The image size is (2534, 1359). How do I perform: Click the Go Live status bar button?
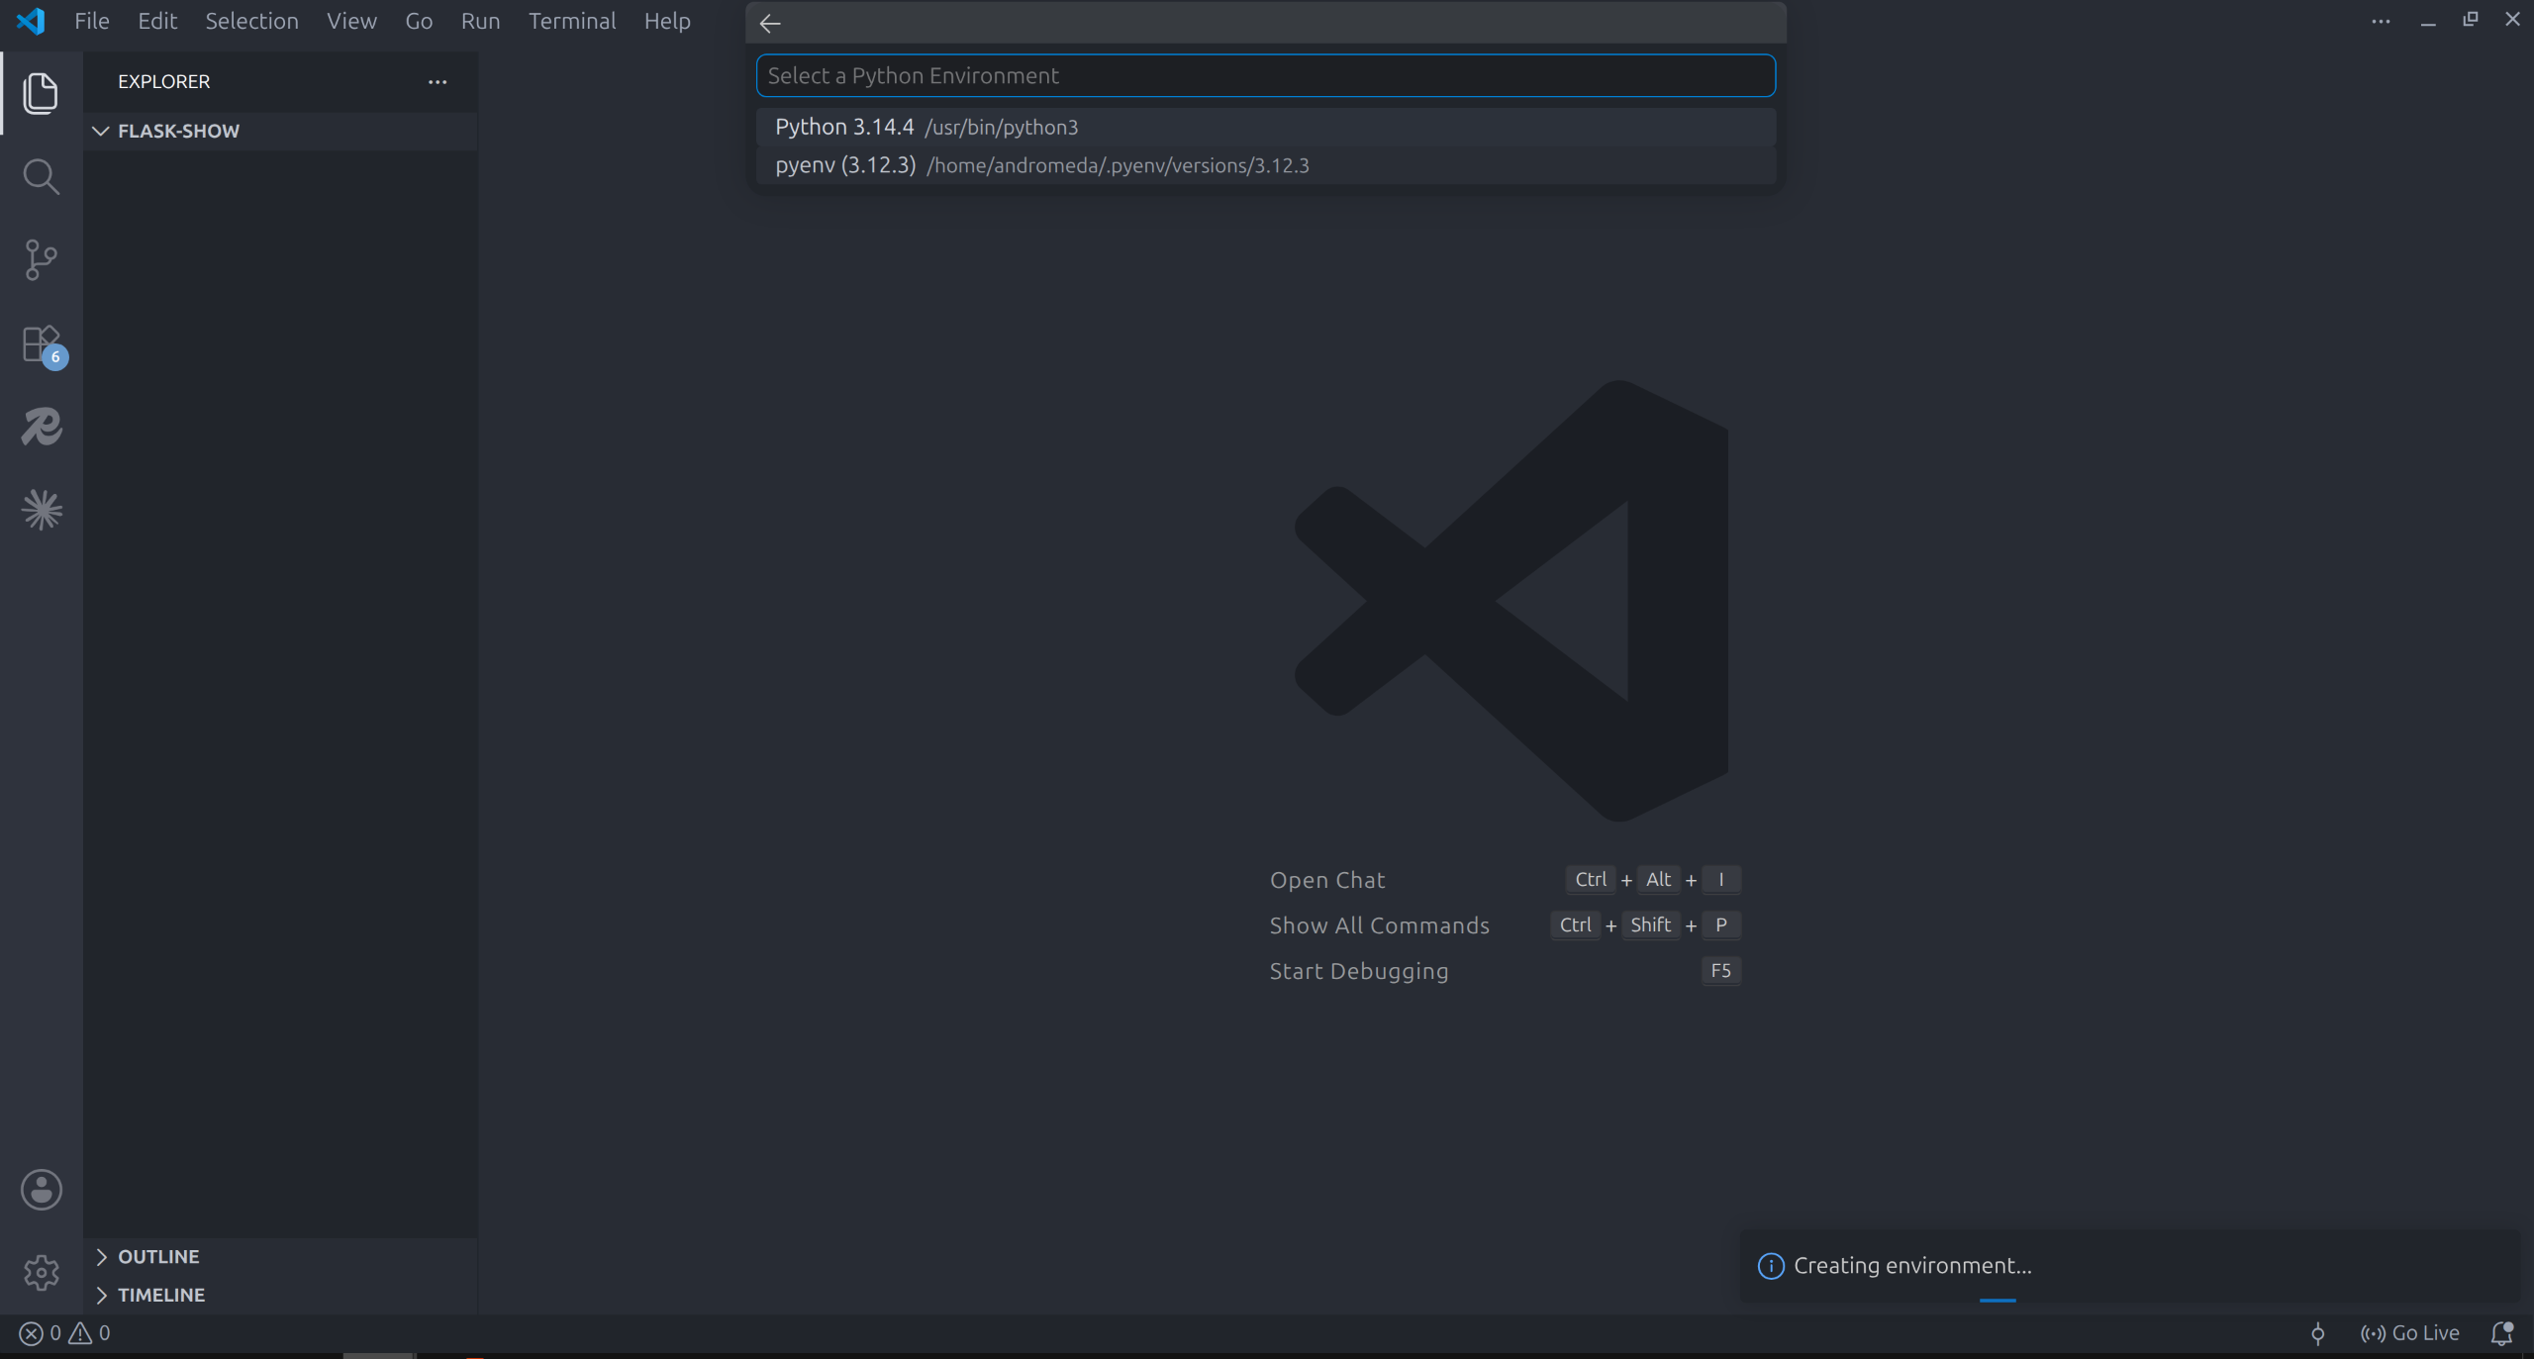[x=2409, y=1333]
